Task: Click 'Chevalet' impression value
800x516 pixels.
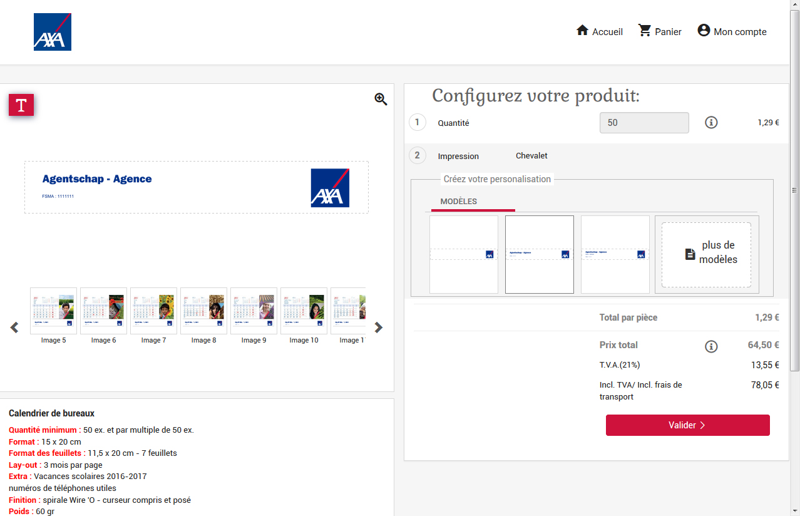Action: (531, 156)
